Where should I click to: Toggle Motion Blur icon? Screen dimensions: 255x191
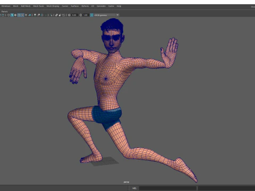click(38, 15)
